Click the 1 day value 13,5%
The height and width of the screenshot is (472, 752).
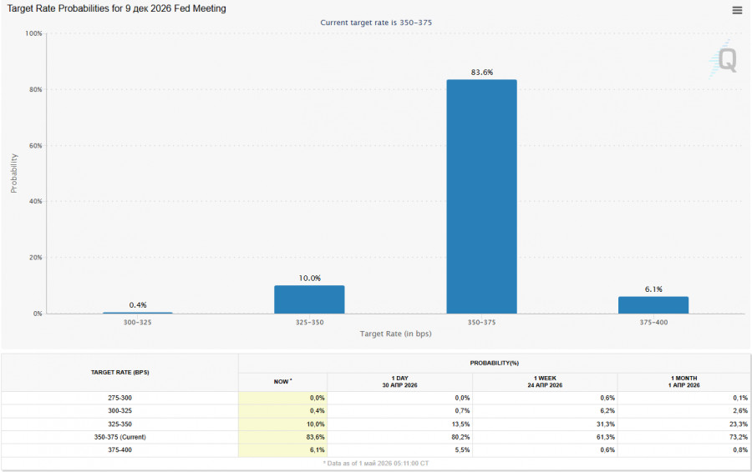click(461, 424)
